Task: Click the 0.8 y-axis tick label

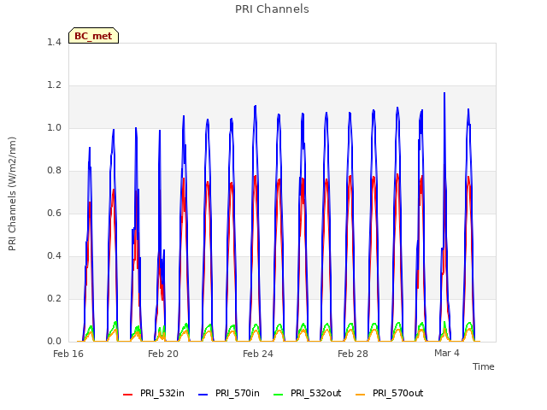Action: 54,171
